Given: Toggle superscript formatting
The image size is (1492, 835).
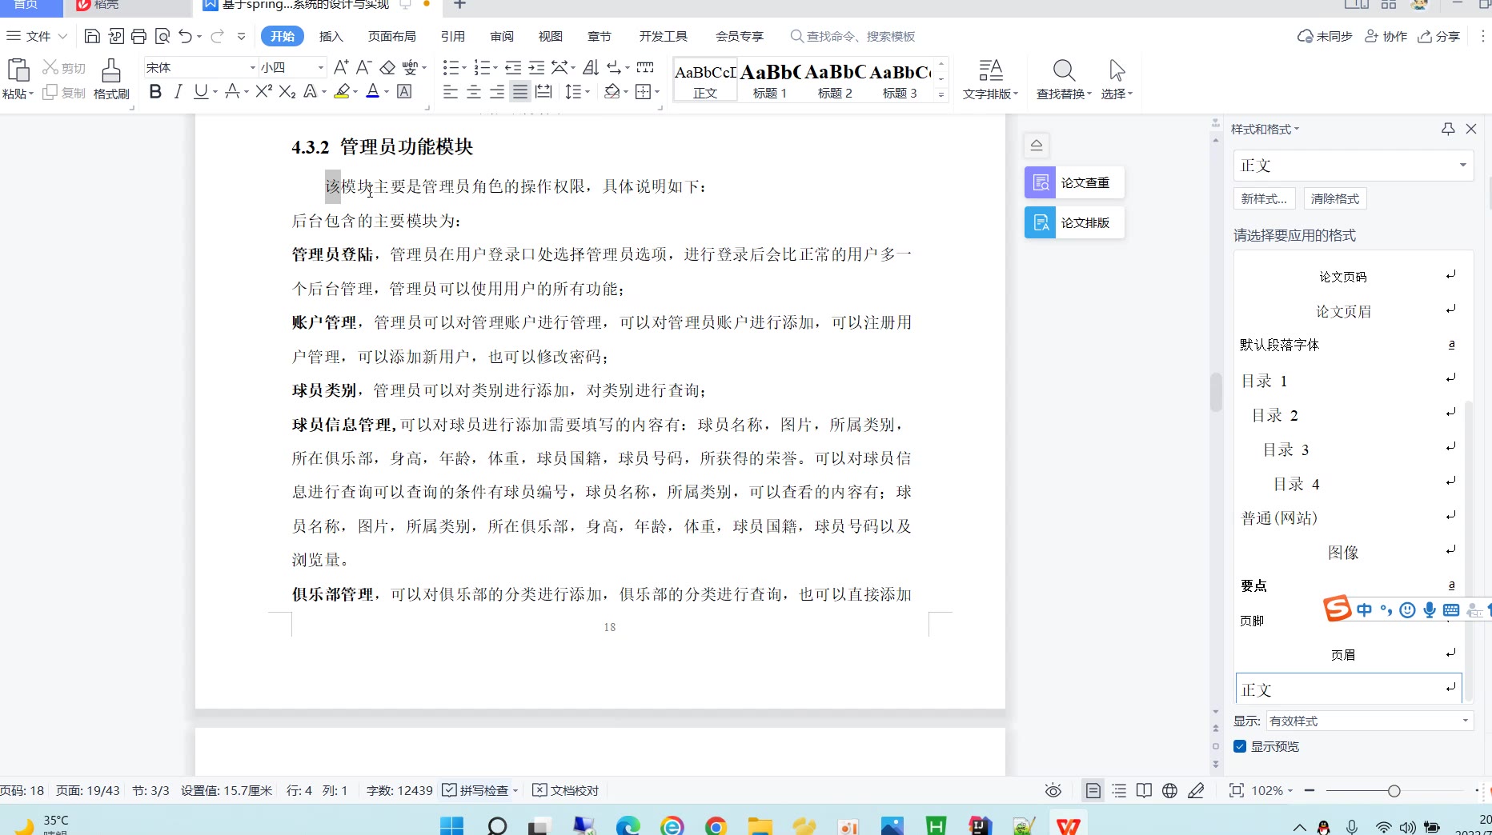Looking at the screenshot, I should tap(264, 91).
